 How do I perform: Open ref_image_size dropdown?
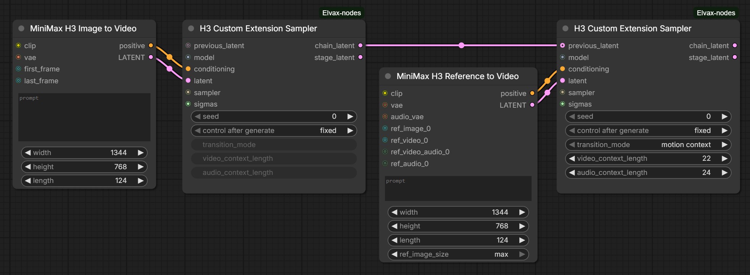pos(458,254)
